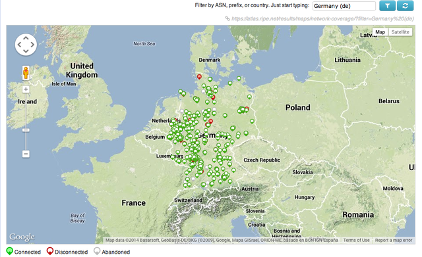Screen dimensions: 422x257
Task: Click the zoom slider handle
Action: tap(26, 130)
